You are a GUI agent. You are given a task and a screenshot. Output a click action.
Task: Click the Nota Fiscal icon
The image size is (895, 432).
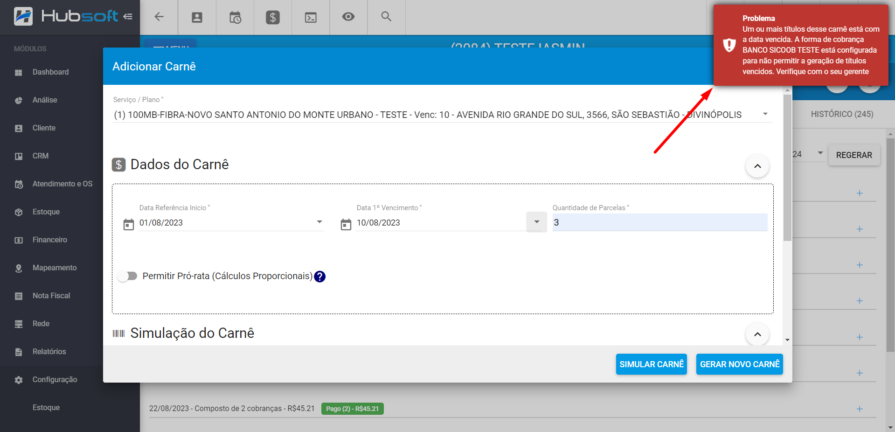[19, 296]
